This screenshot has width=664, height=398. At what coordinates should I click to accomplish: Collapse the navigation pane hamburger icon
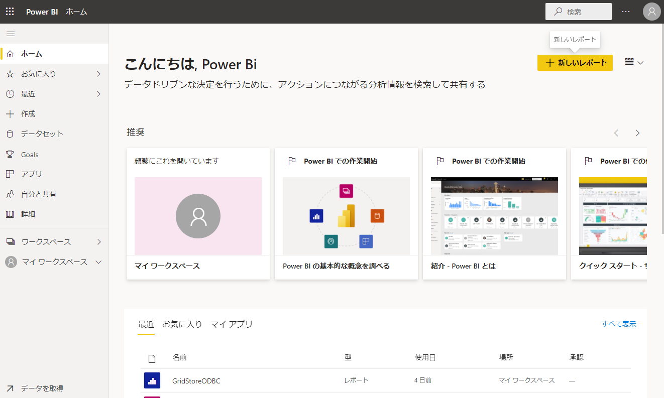pos(10,34)
